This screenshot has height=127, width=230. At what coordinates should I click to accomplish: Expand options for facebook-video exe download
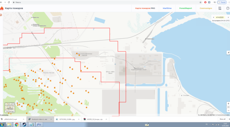(51, 119)
